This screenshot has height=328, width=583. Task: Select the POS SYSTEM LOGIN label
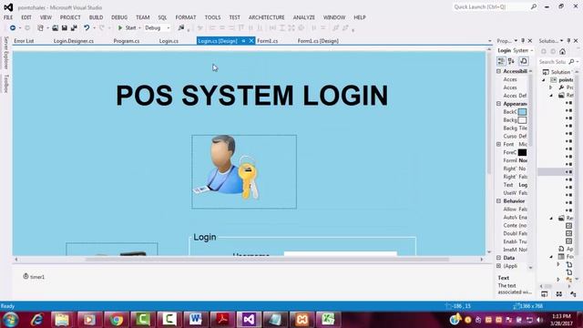click(252, 96)
